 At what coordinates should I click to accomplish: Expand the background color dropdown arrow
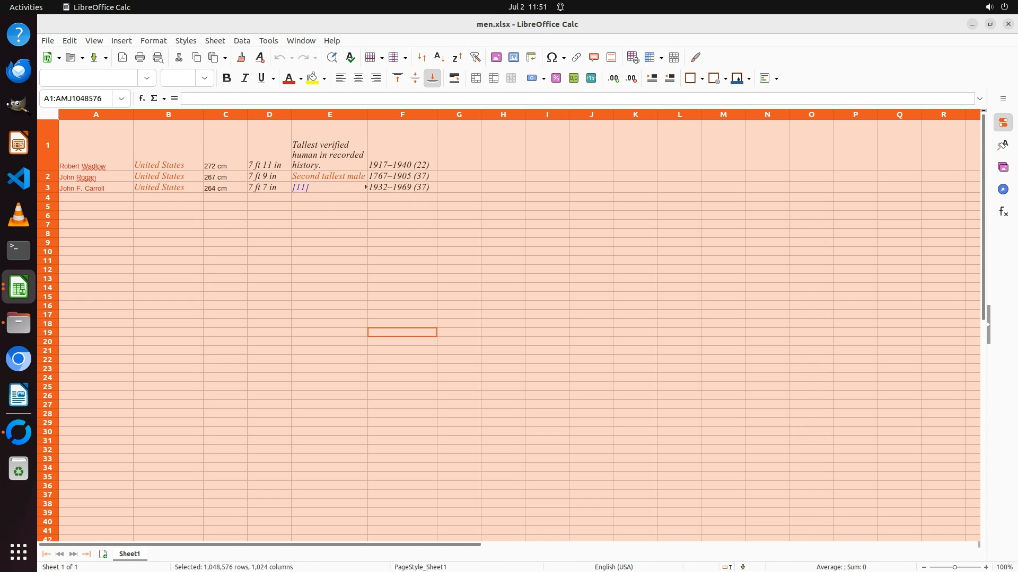[324, 79]
